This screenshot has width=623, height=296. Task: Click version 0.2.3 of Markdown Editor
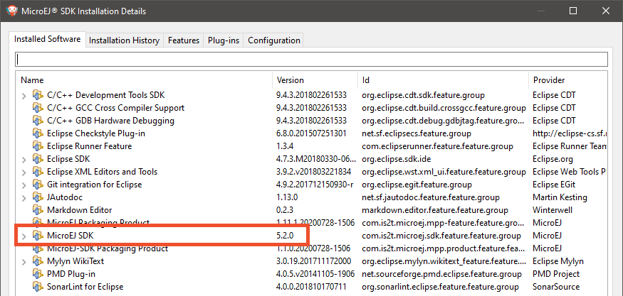click(285, 210)
